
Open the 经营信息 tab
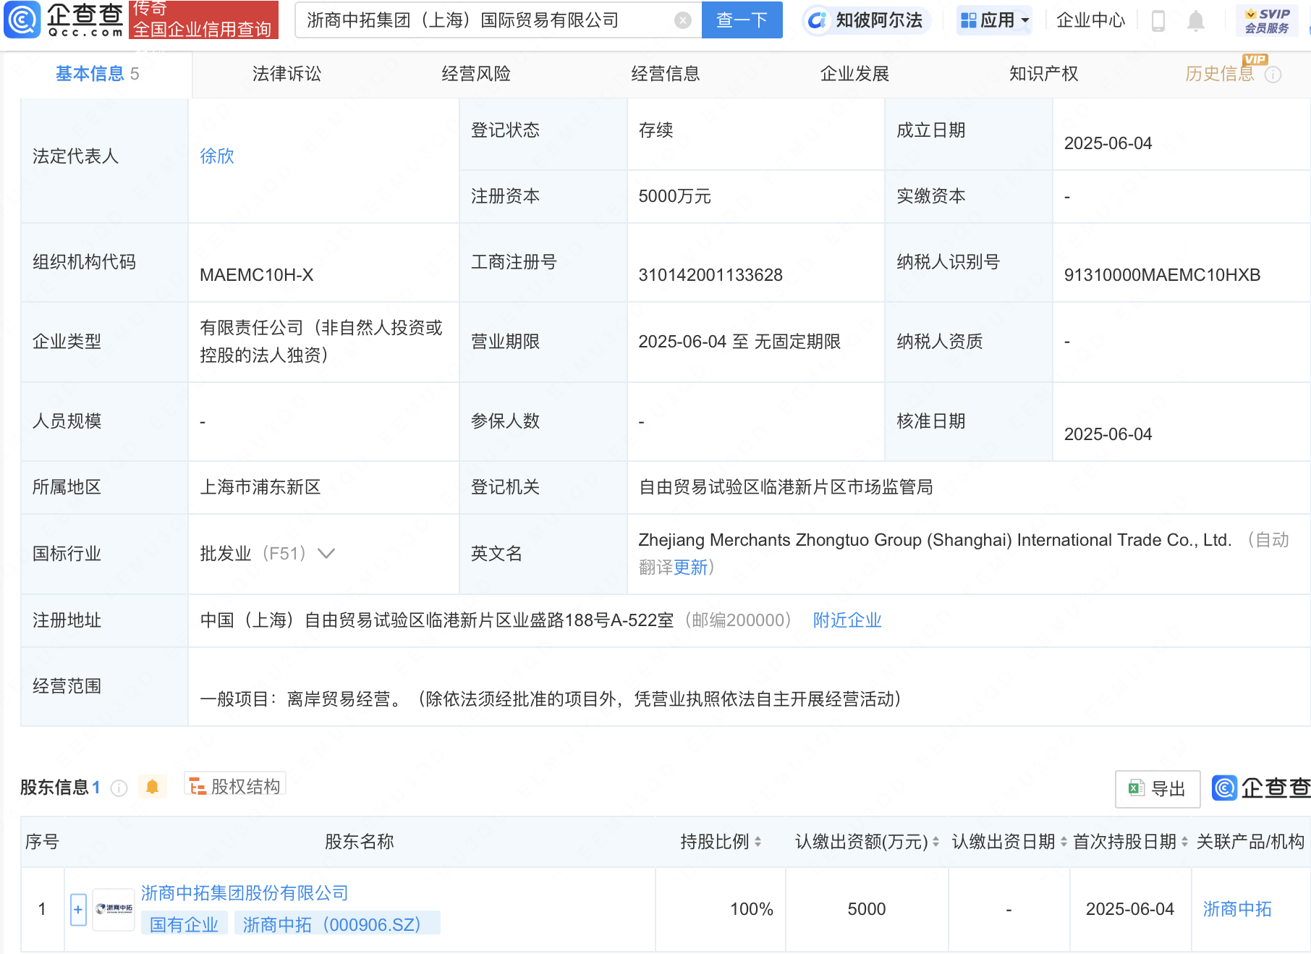(666, 73)
